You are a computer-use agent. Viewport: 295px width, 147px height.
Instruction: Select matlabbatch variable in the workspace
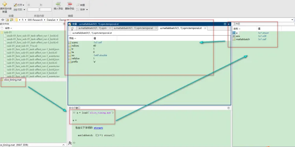[x=243, y=39]
